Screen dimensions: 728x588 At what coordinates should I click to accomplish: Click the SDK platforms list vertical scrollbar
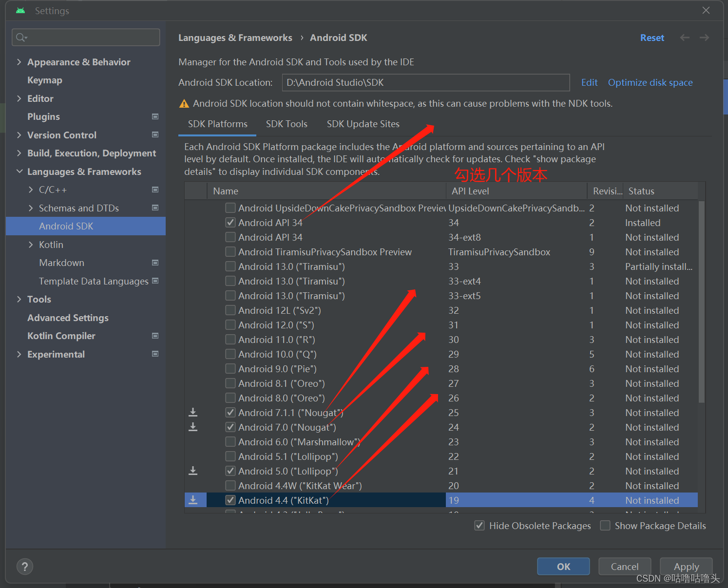click(702, 302)
